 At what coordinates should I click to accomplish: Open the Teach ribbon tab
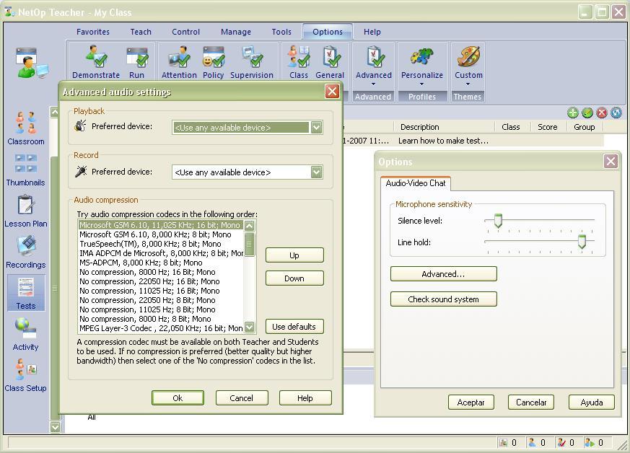tap(141, 32)
